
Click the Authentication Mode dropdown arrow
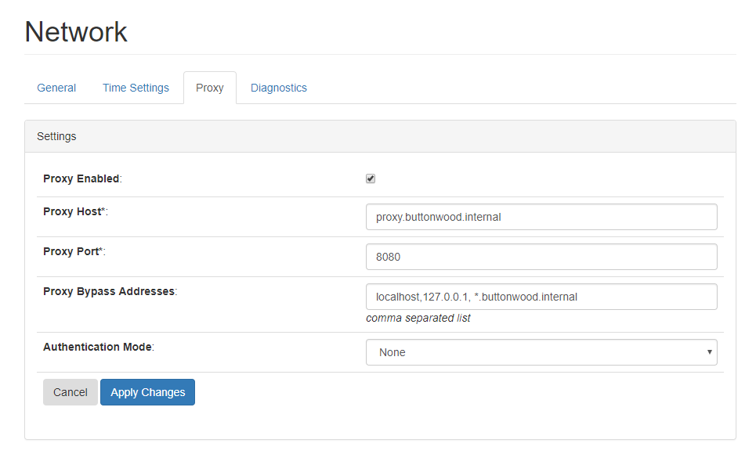click(x=709, y=352)
